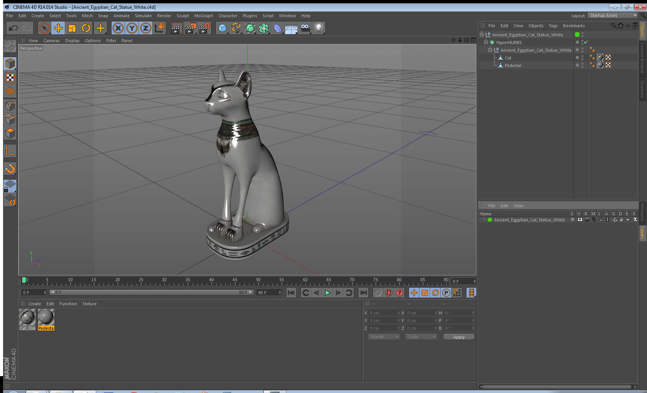Open the spline pen tools icon
The height and width of the screenshot is (393, 647).
pos(236,28)
